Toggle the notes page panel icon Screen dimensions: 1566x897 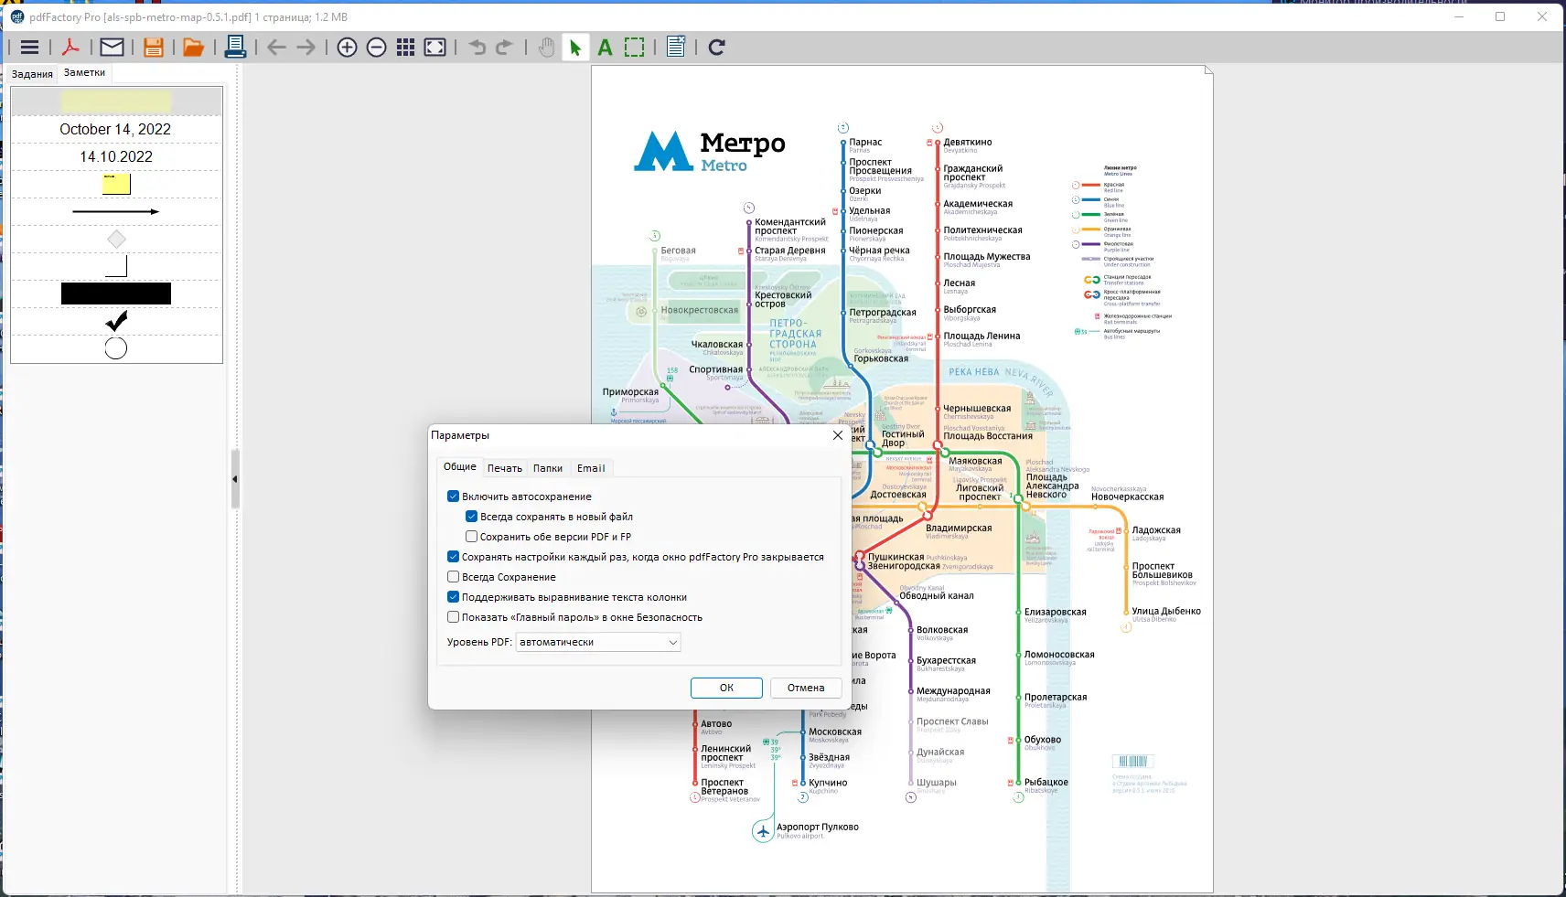point(676,48)
